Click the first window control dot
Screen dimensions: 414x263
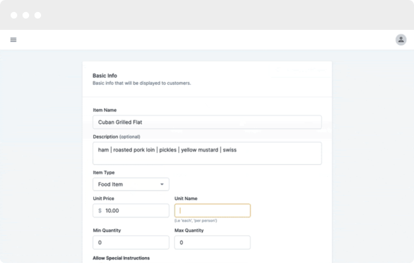[14, 15]
